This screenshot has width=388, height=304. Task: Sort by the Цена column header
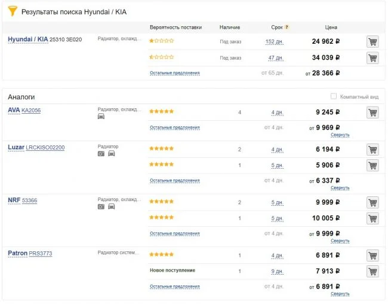pos(331,28)
